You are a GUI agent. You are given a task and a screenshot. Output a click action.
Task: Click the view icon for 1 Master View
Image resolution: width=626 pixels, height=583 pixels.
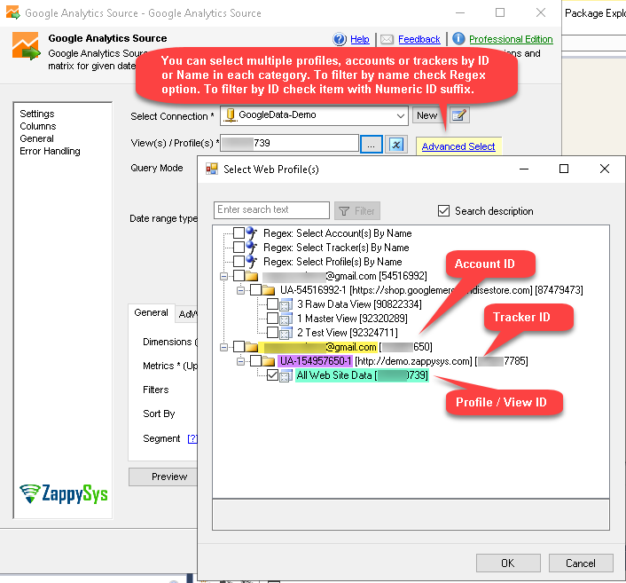point(286,319)
